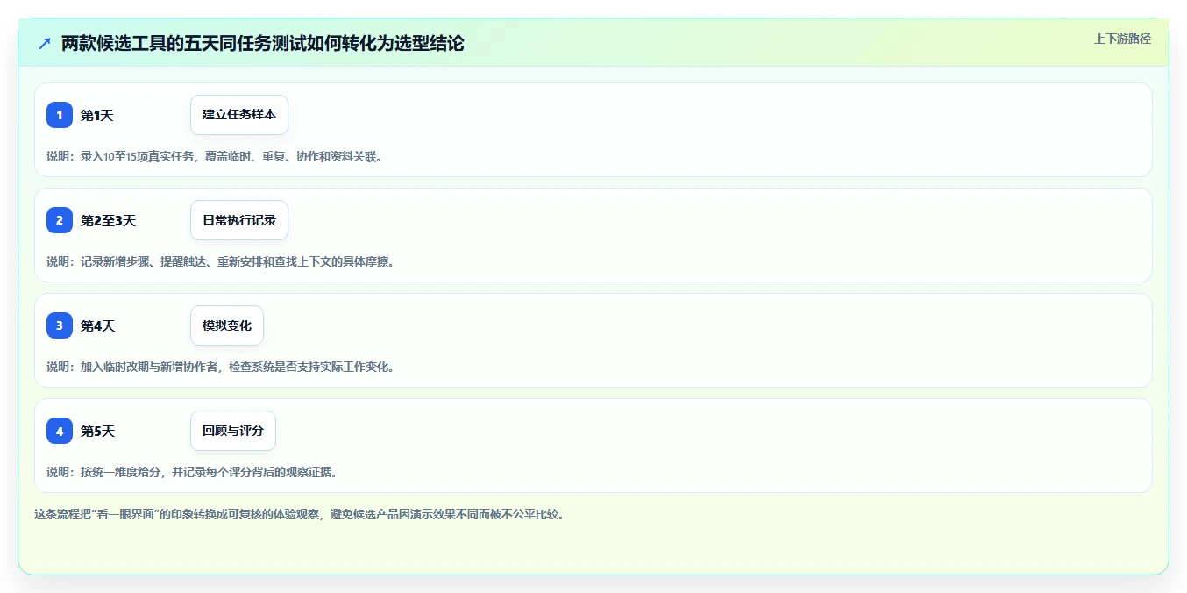
Task: Select the 建立任务样本 button
Action: 239,115
